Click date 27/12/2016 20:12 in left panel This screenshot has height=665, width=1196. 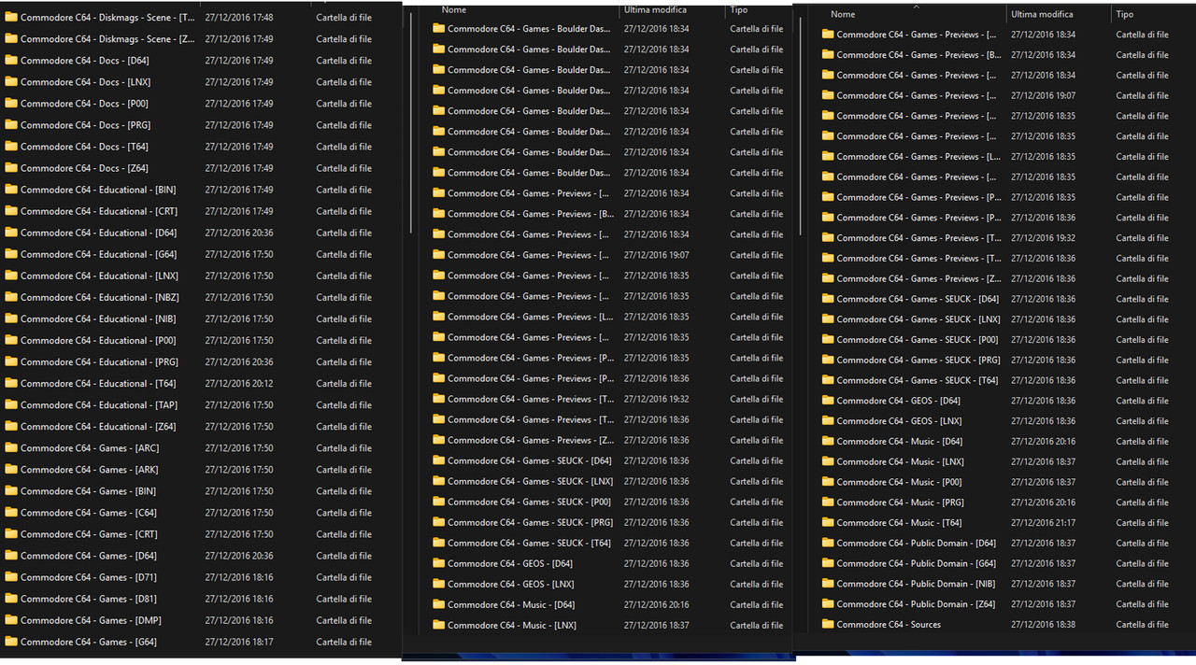(x=239, y=384)
